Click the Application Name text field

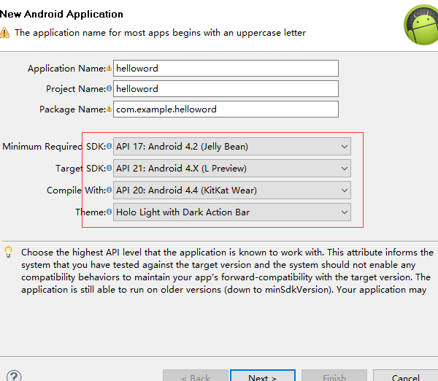pos(226,68)
